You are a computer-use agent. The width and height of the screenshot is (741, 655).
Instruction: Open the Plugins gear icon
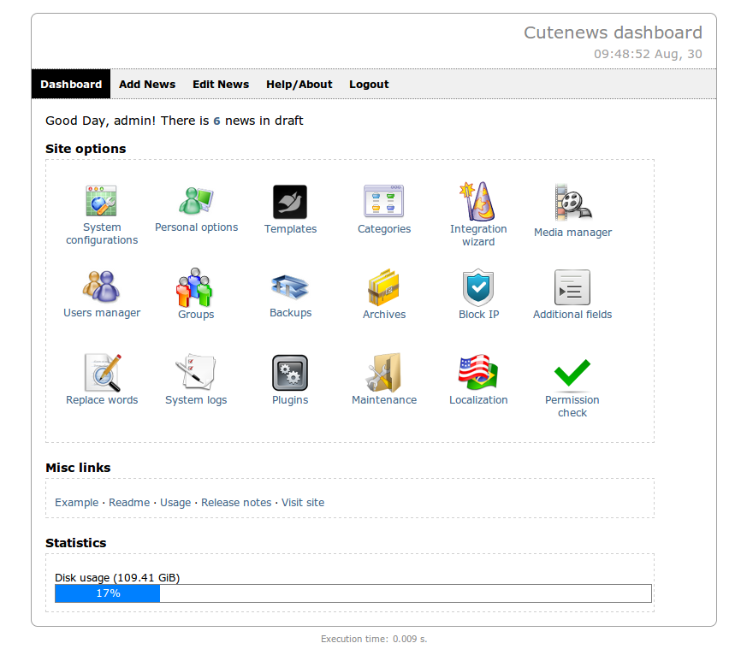click(x=290, y=374)
